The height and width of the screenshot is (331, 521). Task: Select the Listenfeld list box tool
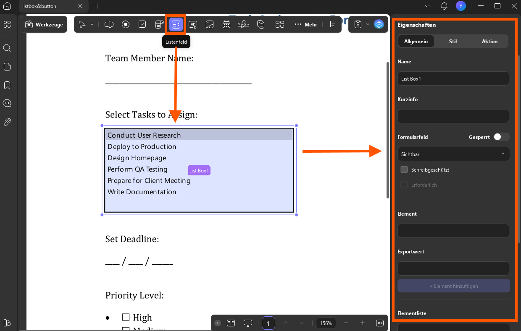click(x=176, y=24)
